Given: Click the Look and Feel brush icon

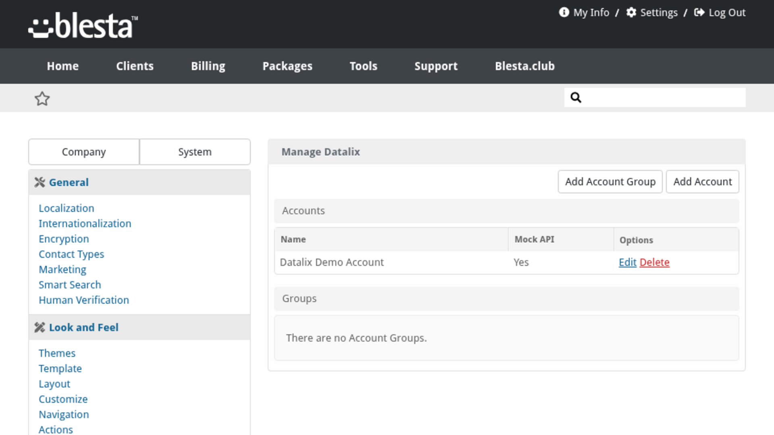Looking at the screenshot, I should (x=40, y=327).
